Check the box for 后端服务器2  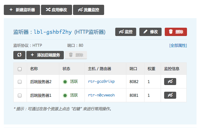(20, 82)
